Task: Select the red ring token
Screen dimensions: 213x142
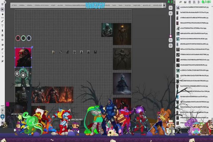Action: 18,38
